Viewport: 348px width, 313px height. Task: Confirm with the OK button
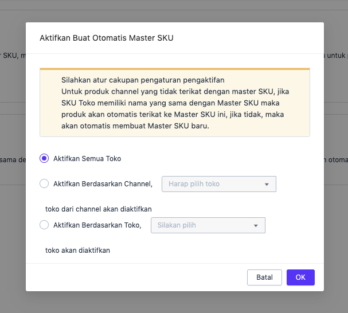point(300,277)
